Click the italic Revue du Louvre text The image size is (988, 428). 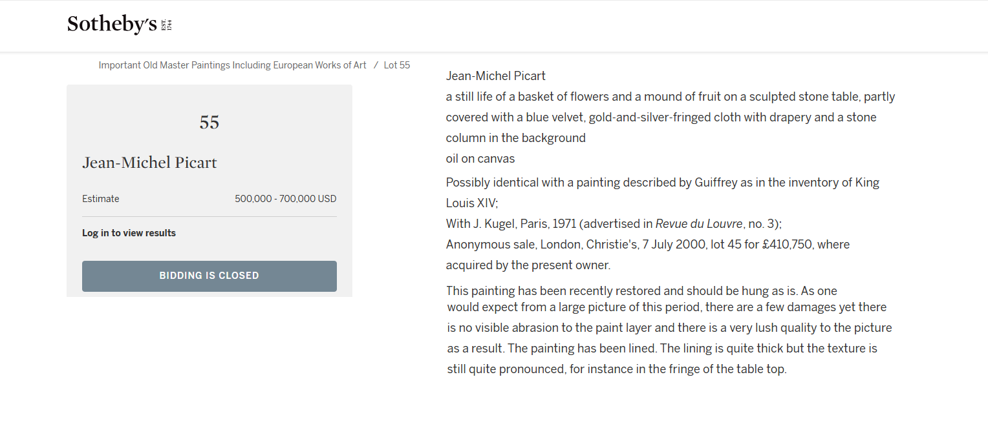point(698,224)
